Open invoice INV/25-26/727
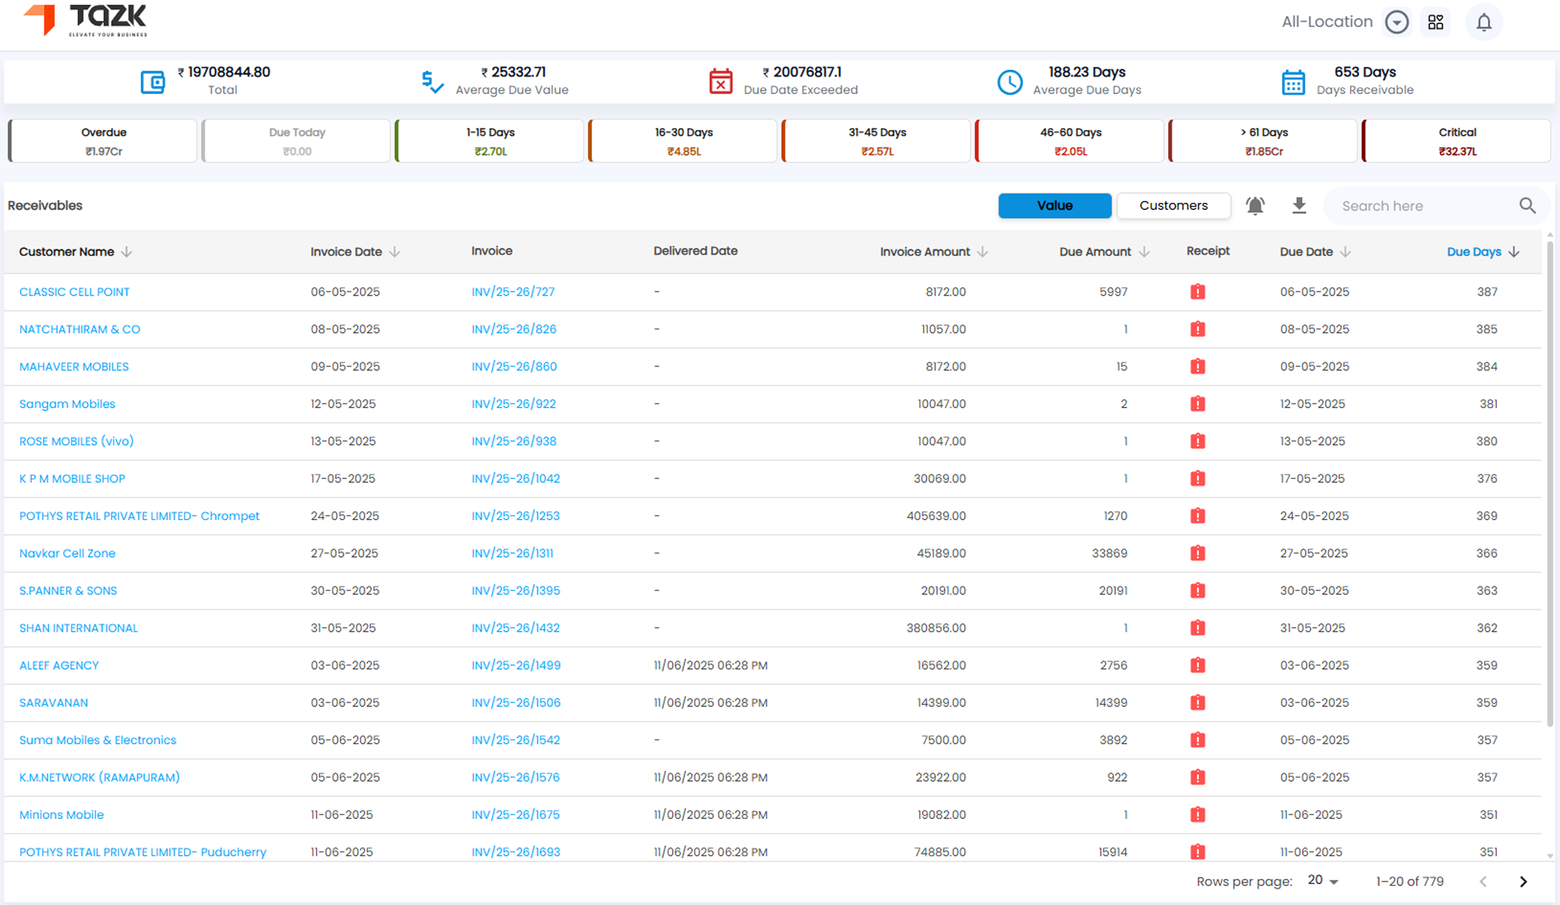This screenshot has width=1560, height=905. point(513,292)
